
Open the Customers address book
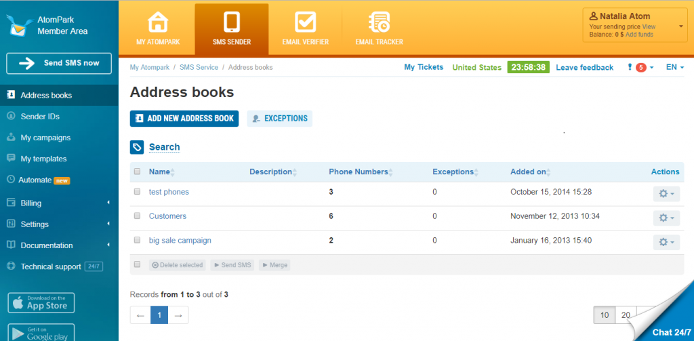(167, 216)
